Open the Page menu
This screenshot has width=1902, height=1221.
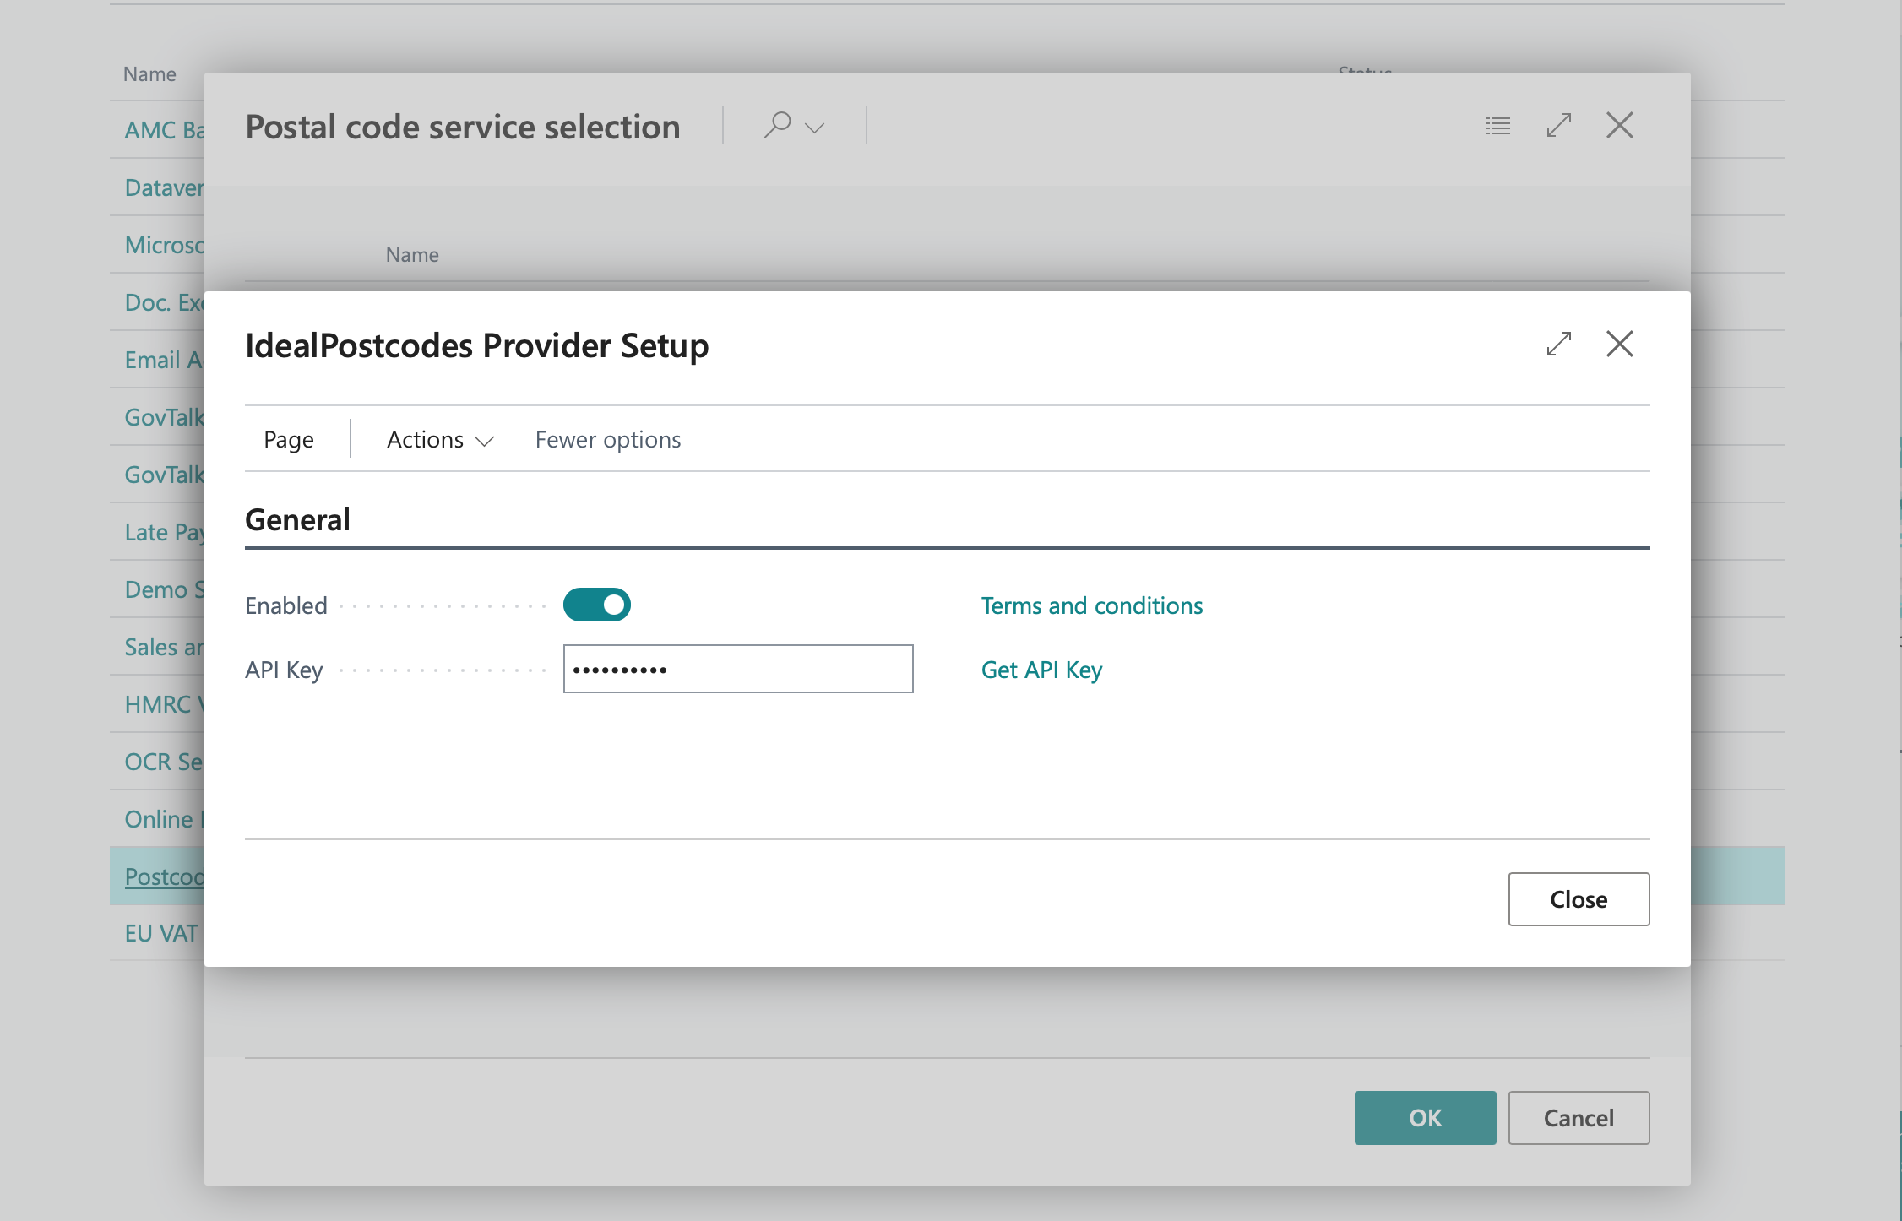tap(289, 440)
